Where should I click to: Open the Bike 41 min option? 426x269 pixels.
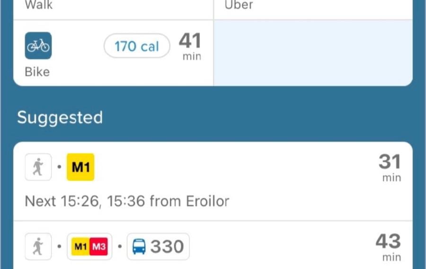(113, 53)
